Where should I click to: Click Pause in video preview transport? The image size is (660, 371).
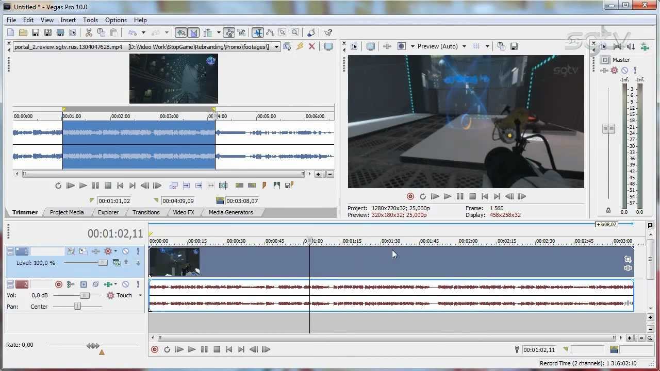tap(460, 196)
